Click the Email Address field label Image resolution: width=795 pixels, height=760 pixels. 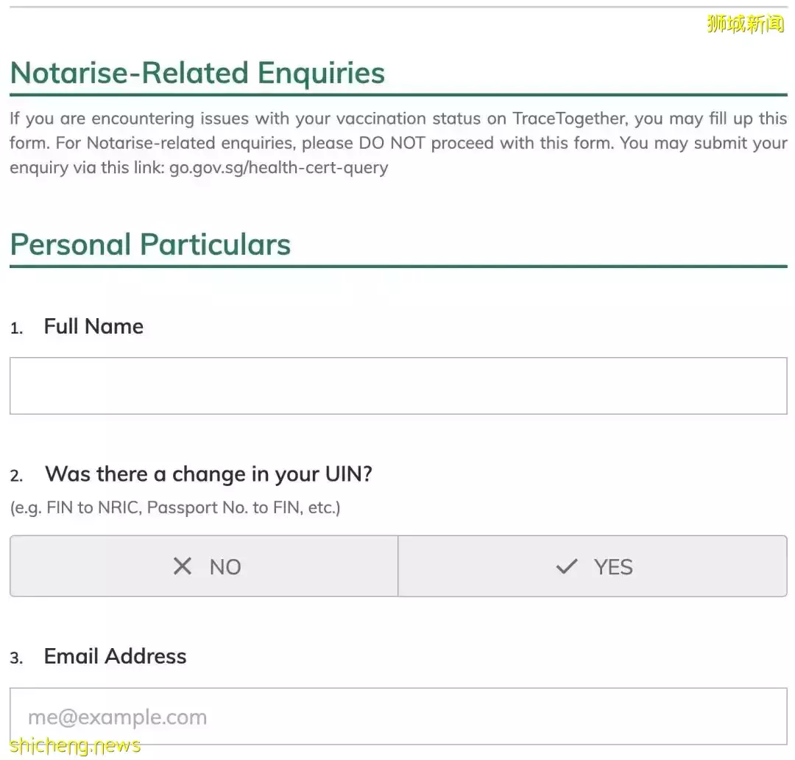point(115,656)
